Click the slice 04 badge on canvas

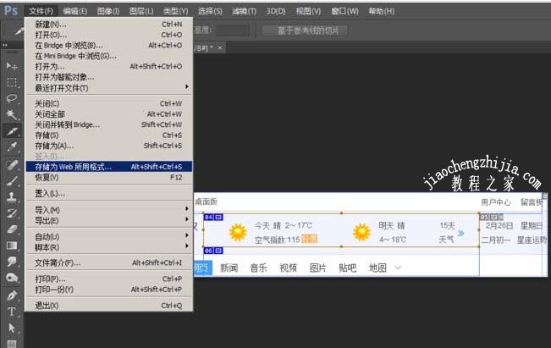(213, 218)
